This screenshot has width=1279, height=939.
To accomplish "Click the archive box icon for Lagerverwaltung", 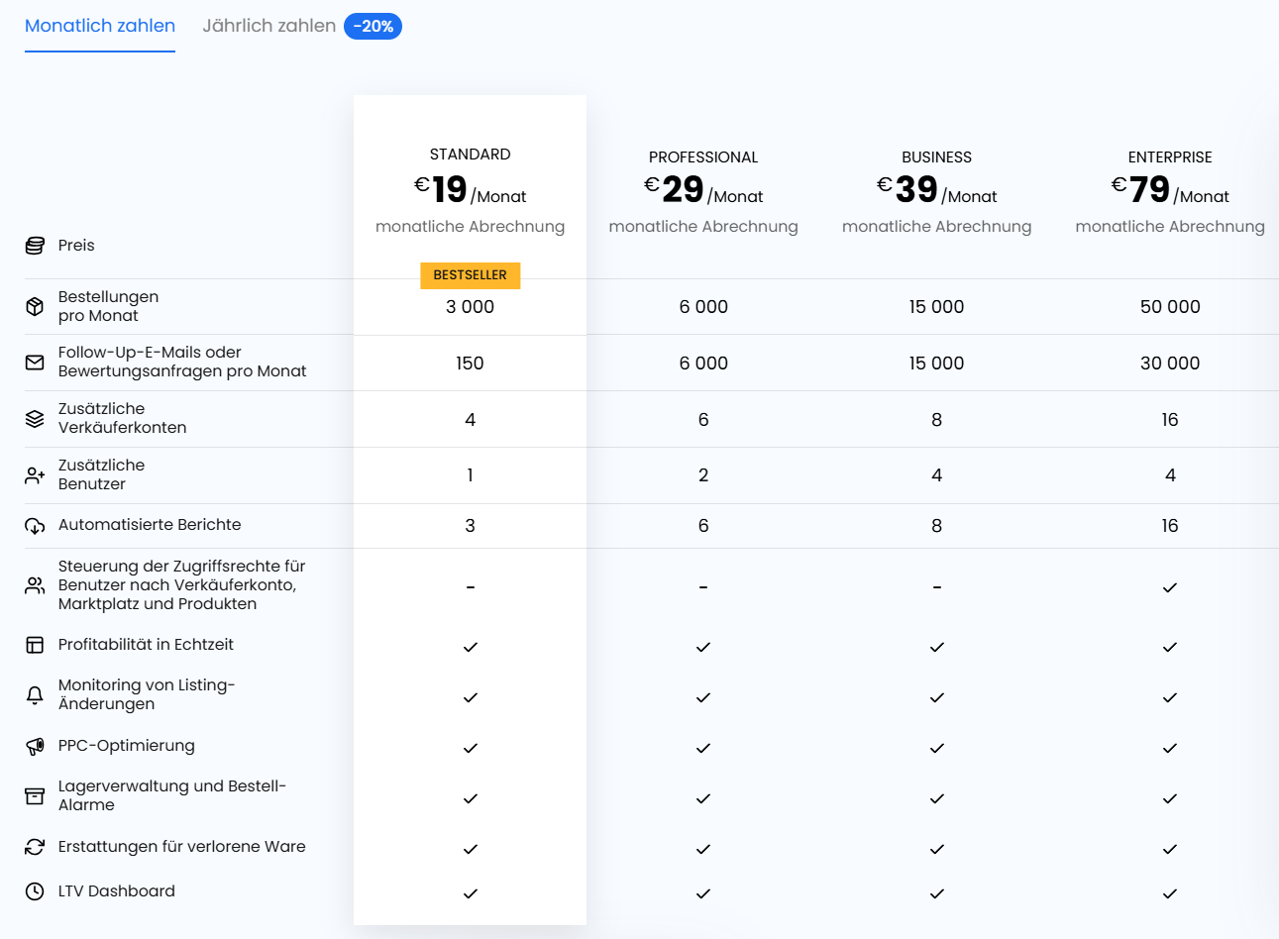I will pyautogui.click(x=35, y=796).
